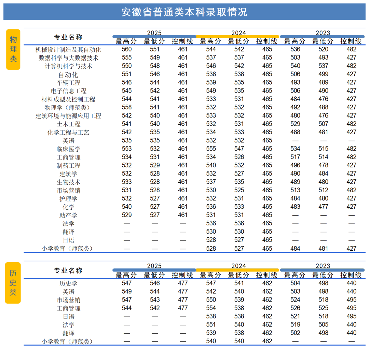Select 机械设计制造及其自动化 major name
Screen dimensions: 369x349
coord(68,50)
